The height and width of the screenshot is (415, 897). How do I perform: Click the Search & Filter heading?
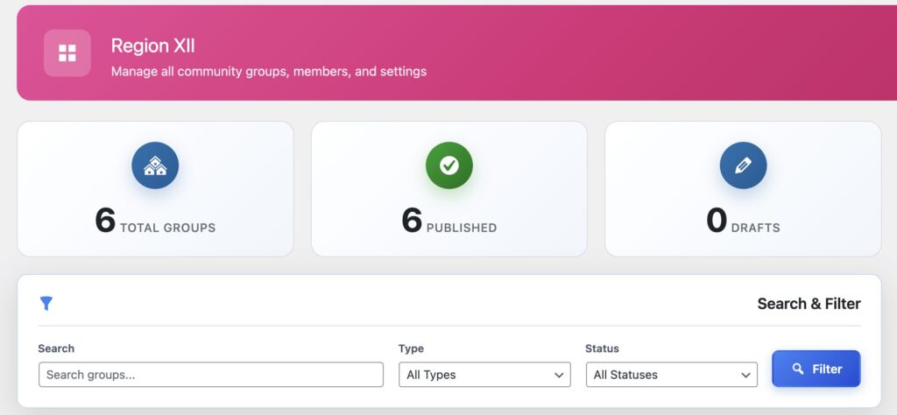click(x=809, y=304)
